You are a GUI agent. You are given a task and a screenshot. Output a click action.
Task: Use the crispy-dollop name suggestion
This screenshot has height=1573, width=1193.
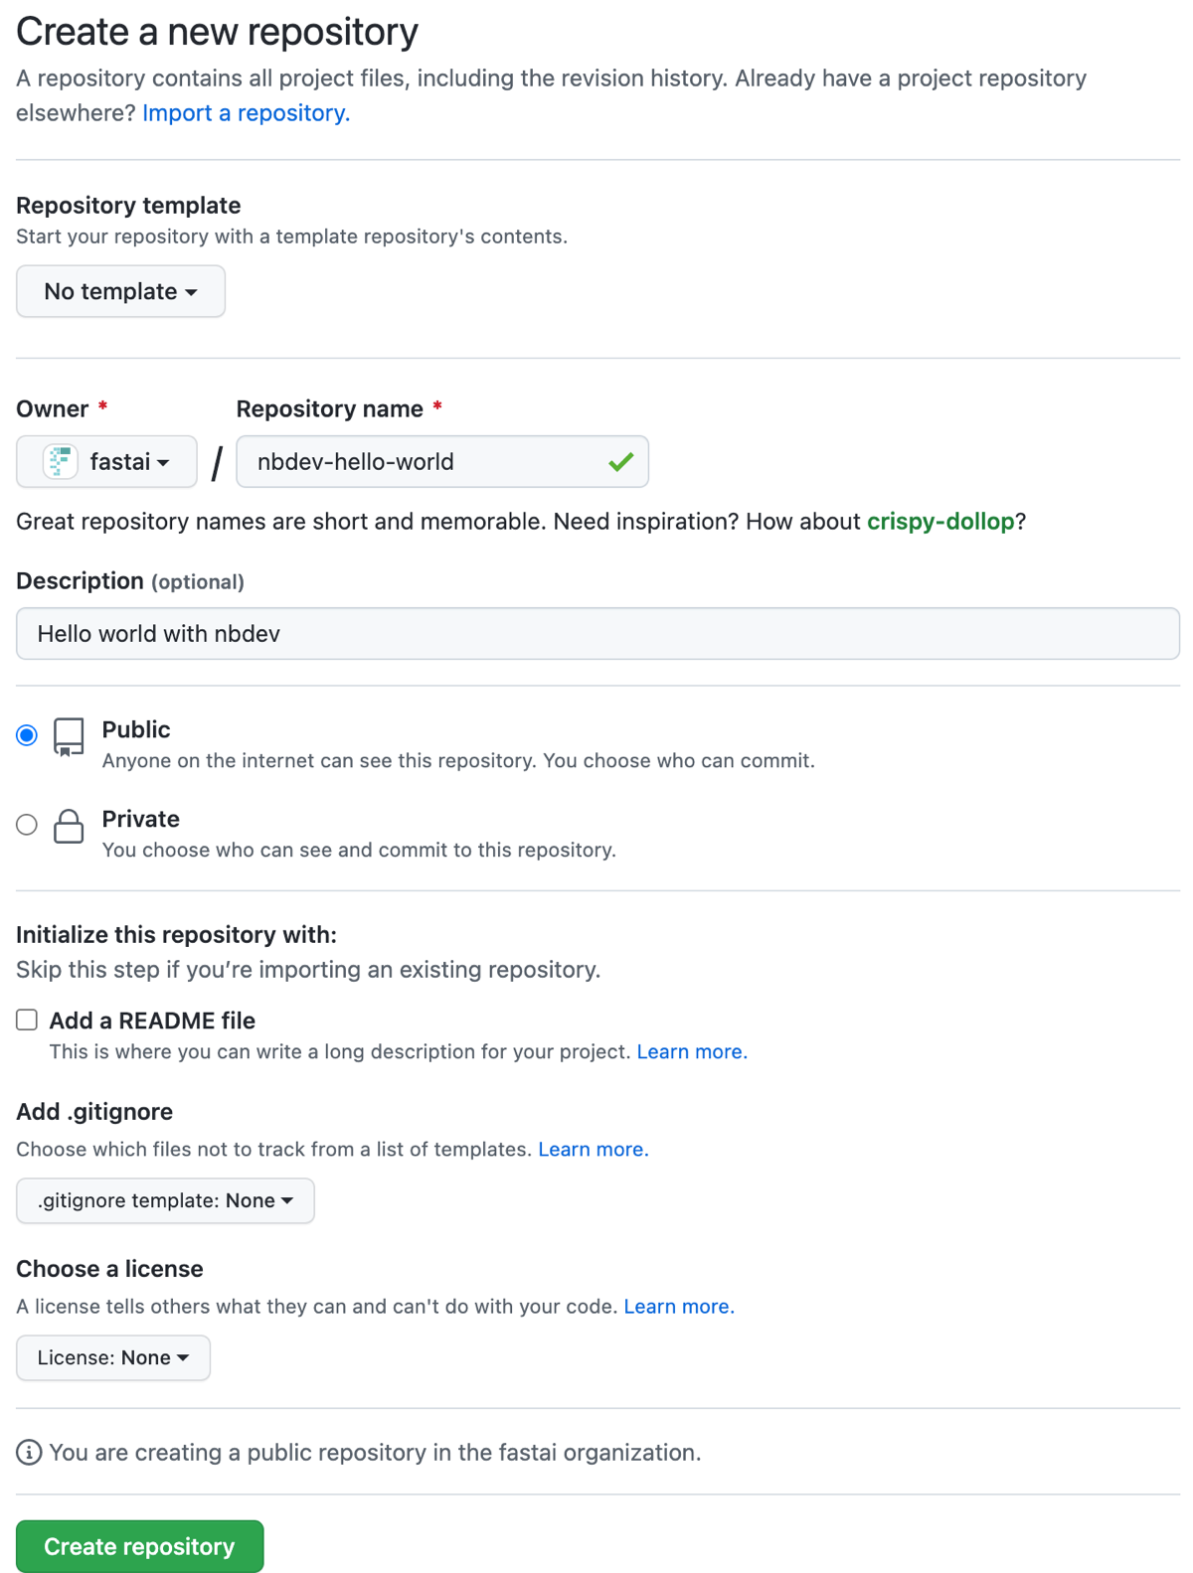click(x=939, y=522)
